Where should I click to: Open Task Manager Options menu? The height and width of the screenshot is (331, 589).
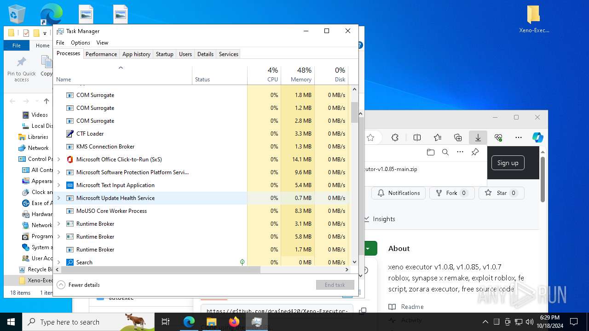pos(81,43)
